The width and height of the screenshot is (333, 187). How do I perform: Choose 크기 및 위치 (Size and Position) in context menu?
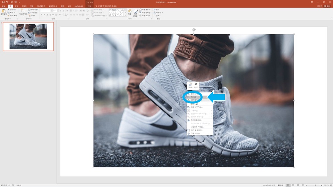coord(200,130)
